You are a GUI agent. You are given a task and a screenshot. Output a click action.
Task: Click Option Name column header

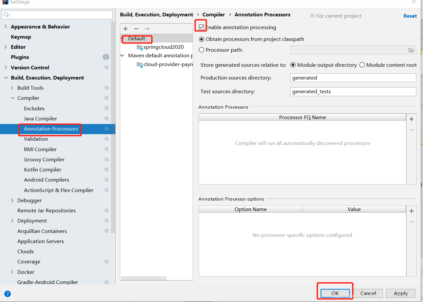pyautogui.click(x=250, y=209)
